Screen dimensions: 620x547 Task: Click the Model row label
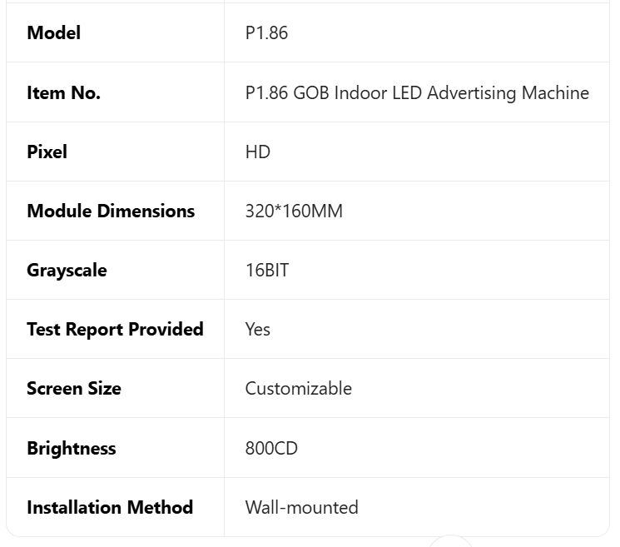click(x=54, y=33)
